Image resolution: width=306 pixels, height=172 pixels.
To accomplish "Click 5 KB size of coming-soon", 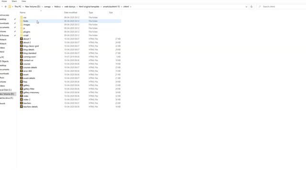I will [119, 57].
